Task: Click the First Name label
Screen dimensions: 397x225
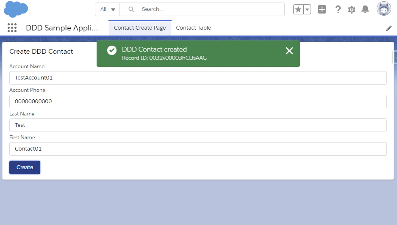Action: tap(22, 137)
